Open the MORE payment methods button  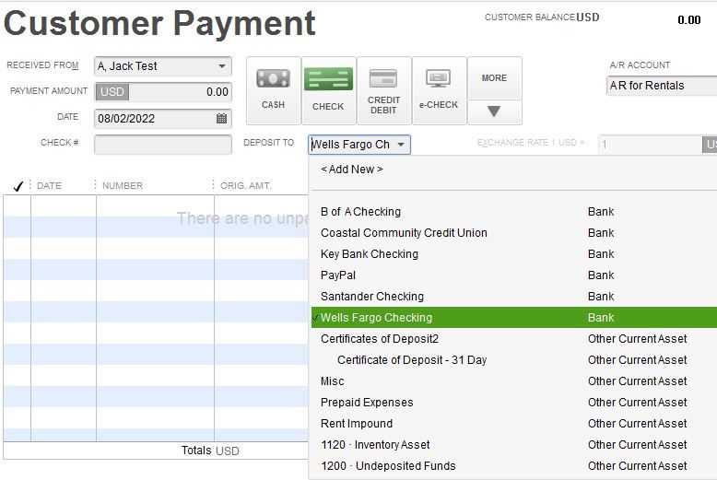[x=494, y=78]
